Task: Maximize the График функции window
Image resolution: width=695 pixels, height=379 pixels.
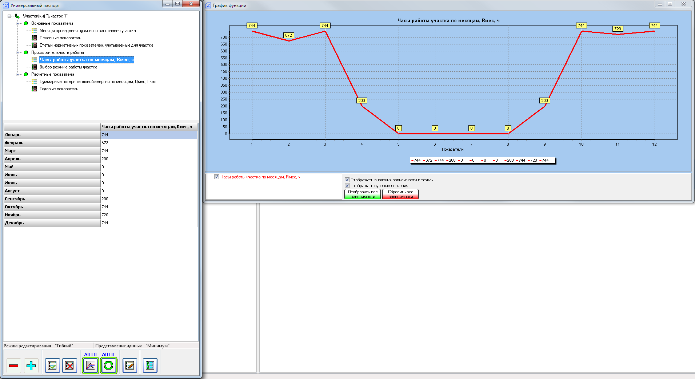Action: click(x=670, y=4)
